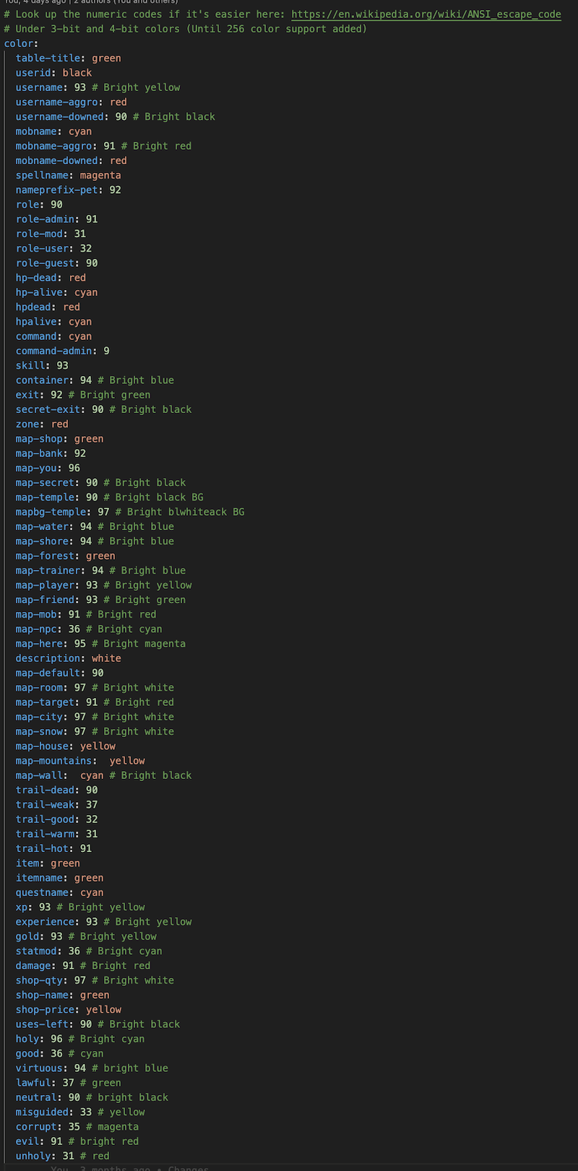Screen dimensions: 578x1171
Task: Click the 'misguided' key
Action: 42,1112
